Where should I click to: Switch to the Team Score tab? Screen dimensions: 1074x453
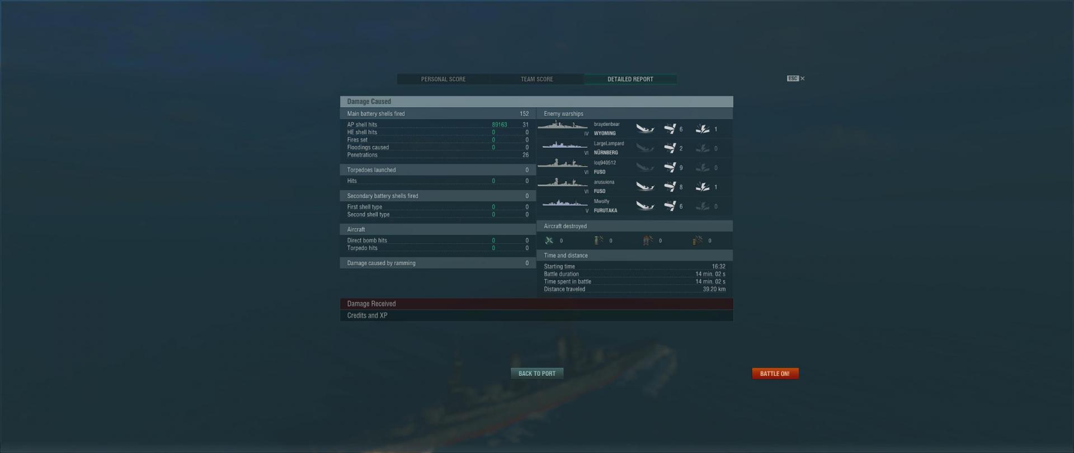pyautogui.click(x=537, y=79)
